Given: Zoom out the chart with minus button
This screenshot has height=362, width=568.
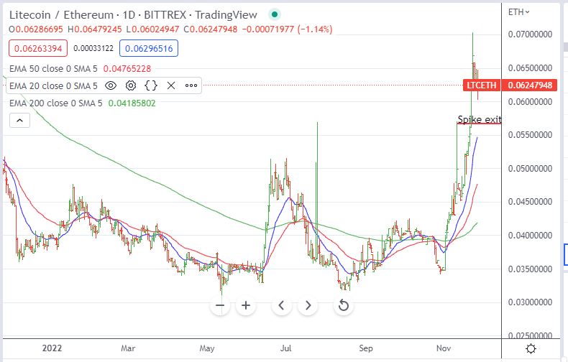Looking at the screenshot, I should 220,305.
